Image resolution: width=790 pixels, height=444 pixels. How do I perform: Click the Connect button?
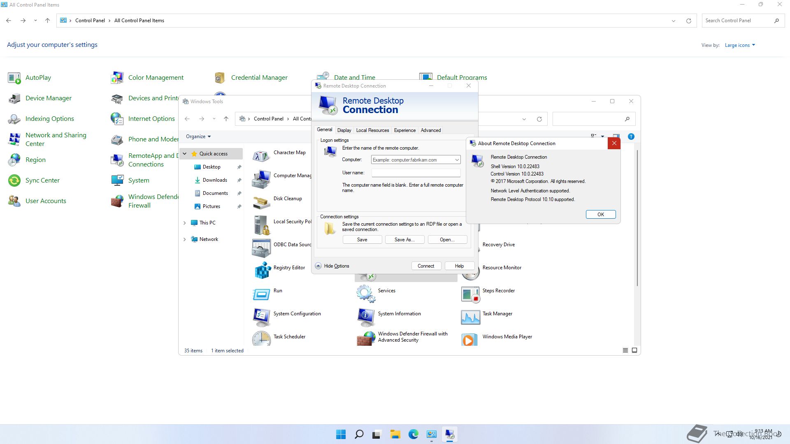click(x=426, y=266)
